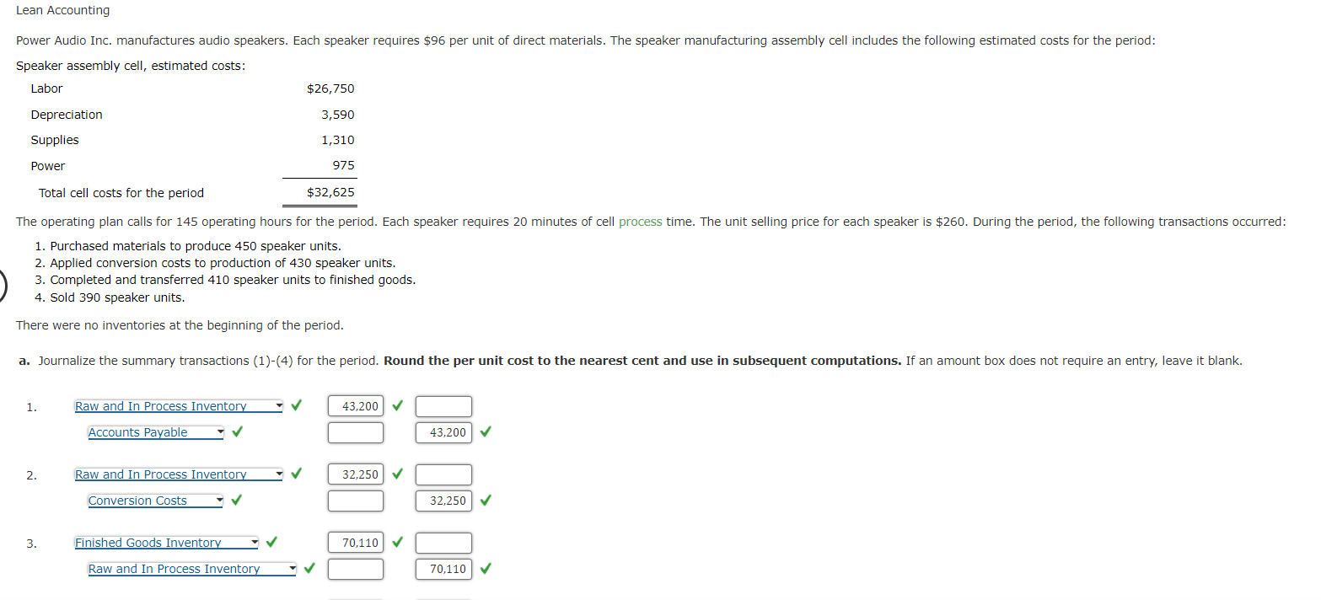Click the Lean Accounting heading

point(62,10)
